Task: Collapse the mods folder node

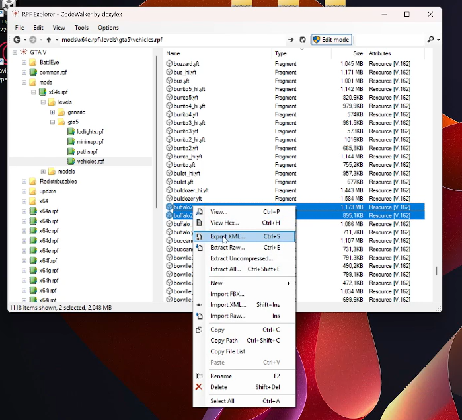Action: coord(24,82)
